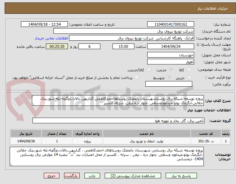
Task: Select the 'خدمت' radio option
Action: click(171, 69)
